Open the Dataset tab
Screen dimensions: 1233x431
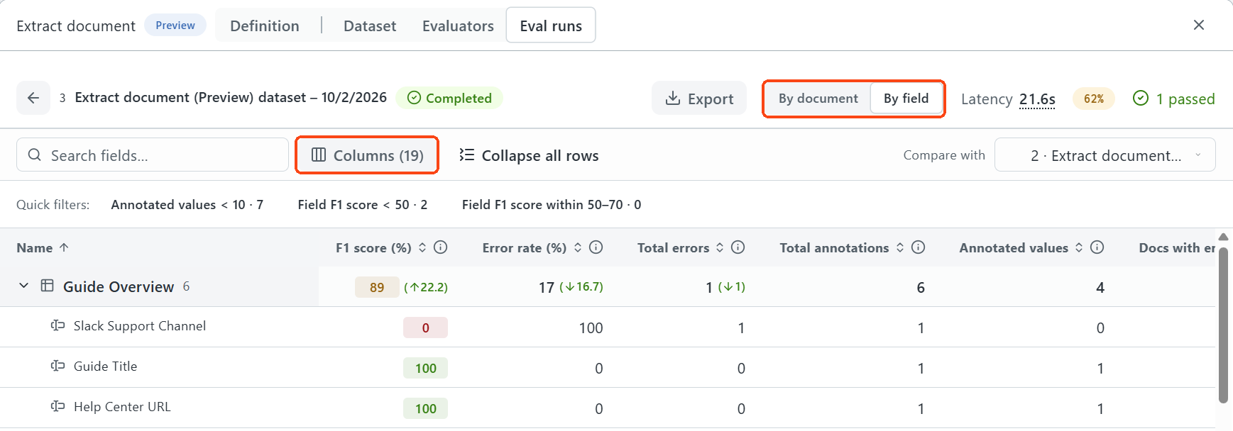point(370,26)
